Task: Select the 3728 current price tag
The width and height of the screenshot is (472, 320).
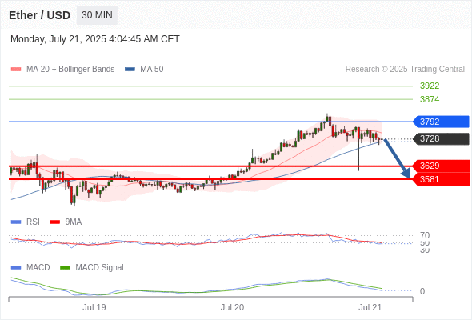Action: [x=441, y=138]
